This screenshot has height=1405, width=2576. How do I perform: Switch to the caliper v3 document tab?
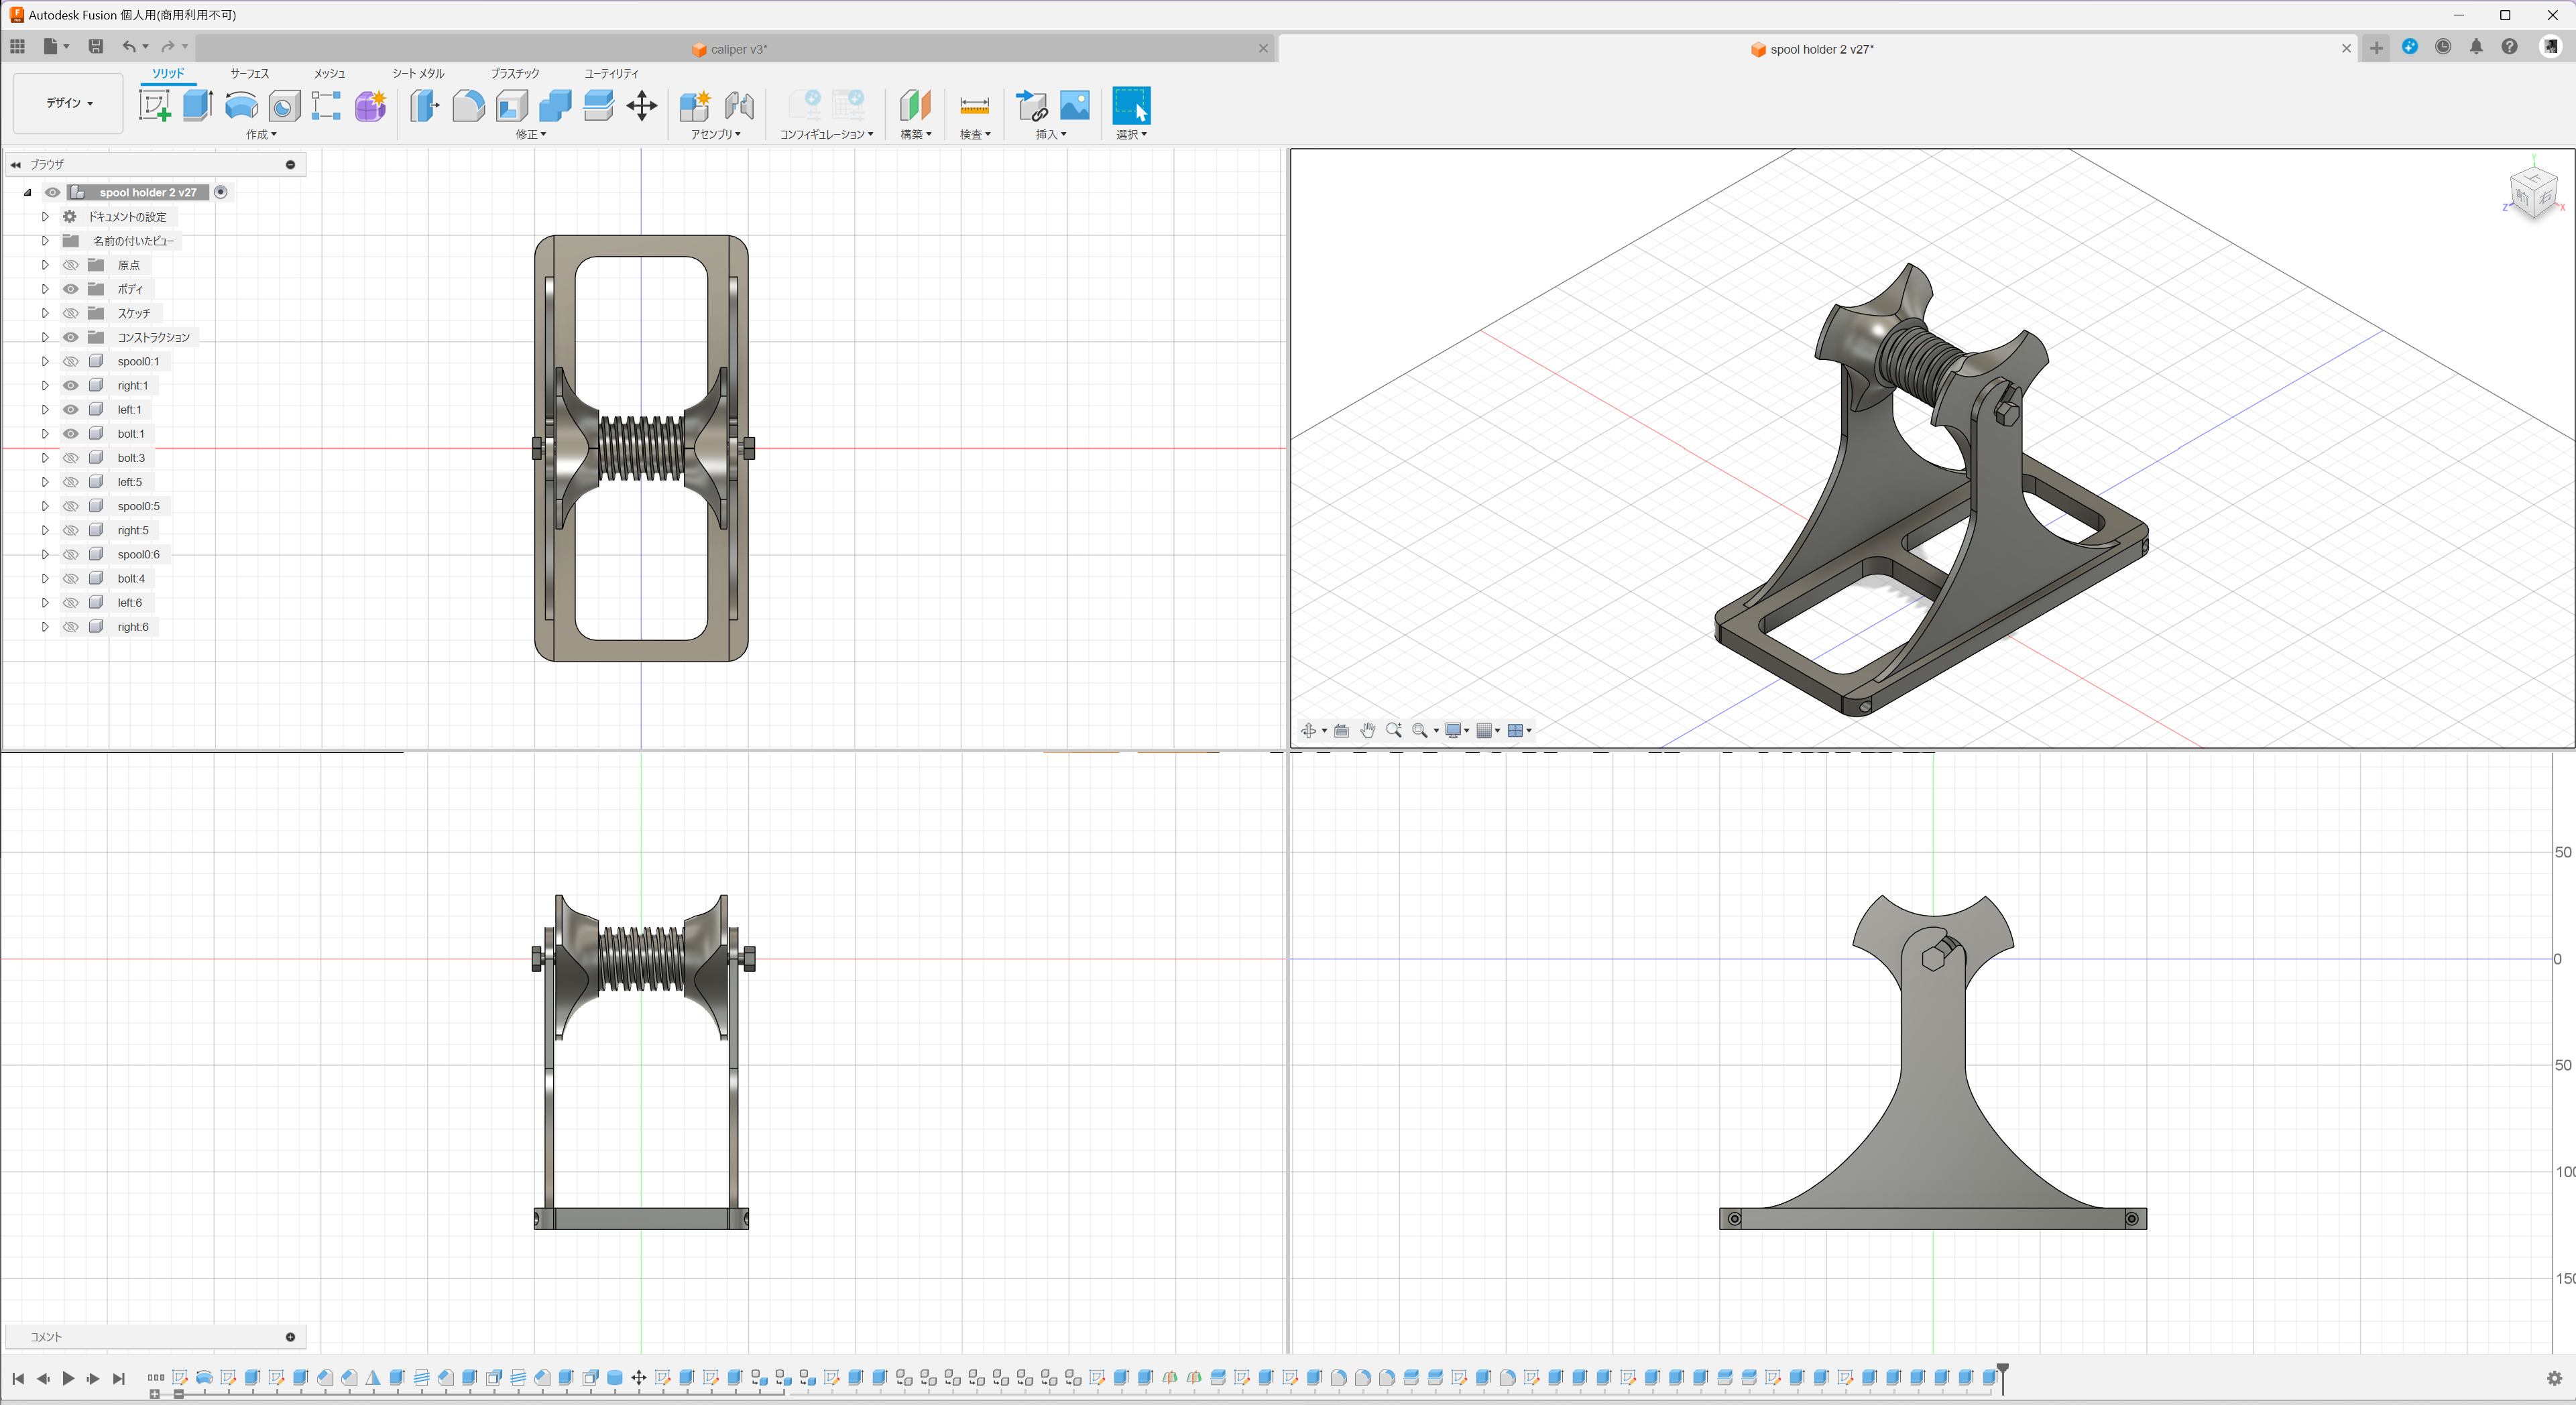coord(737,49)
